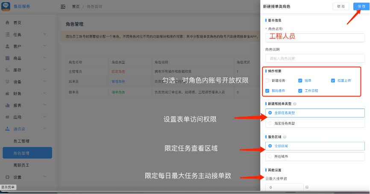The height and width of the screenshot is (194, 370).
Task: Click the 设置 gear icon in sidebar
Action: pos(7,177)
